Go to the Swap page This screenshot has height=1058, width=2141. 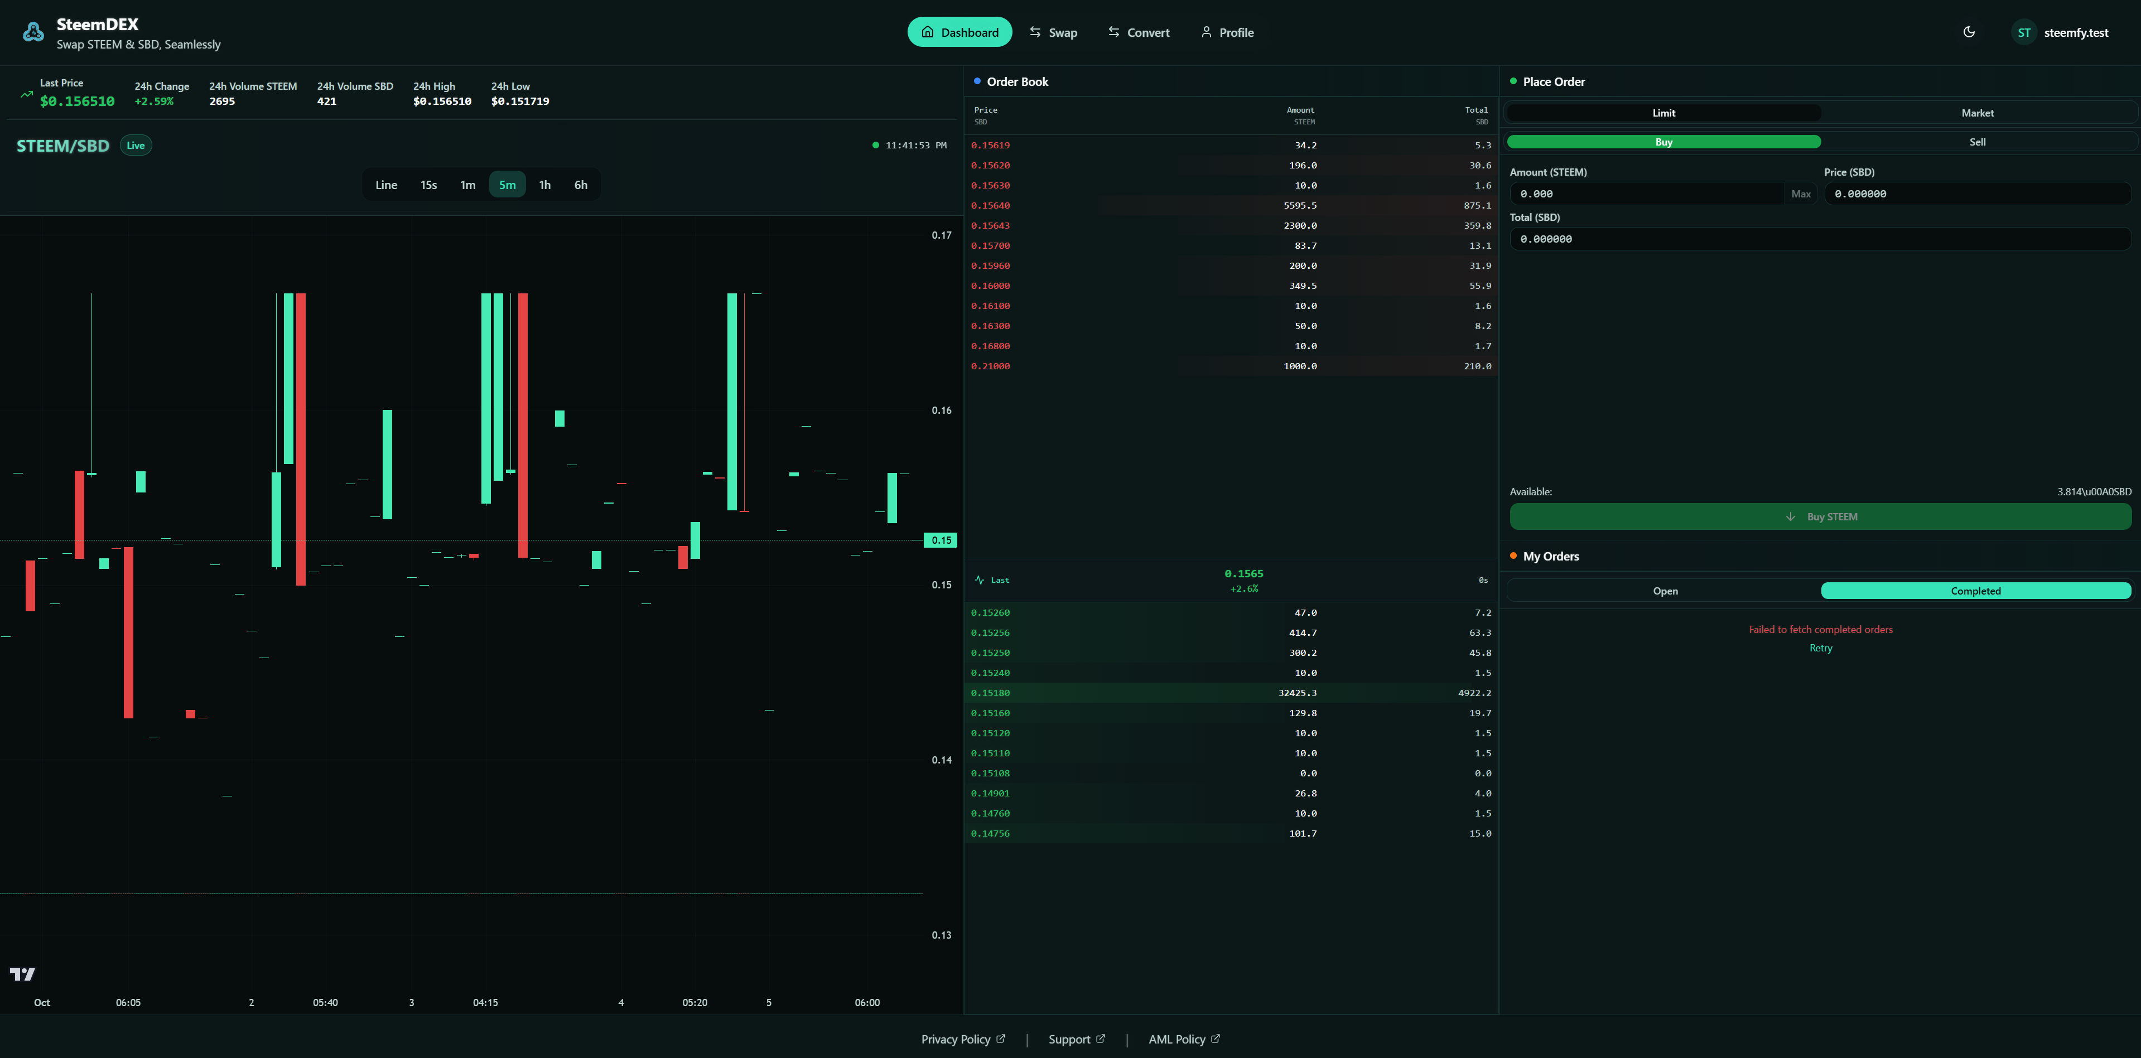coord(1053,32)
